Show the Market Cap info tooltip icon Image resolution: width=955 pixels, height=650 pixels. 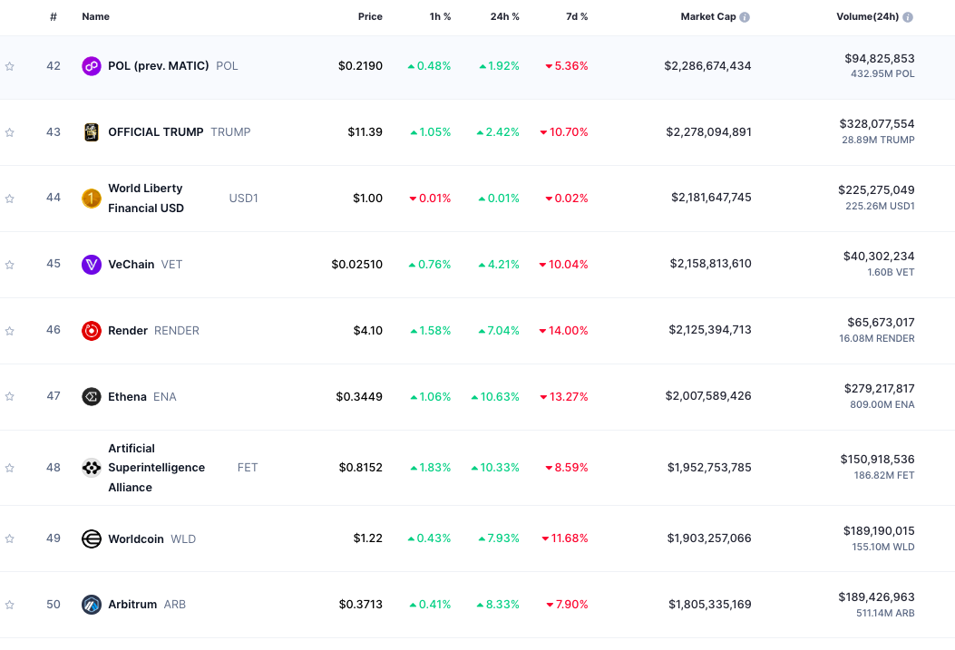(x=745, y=17)
